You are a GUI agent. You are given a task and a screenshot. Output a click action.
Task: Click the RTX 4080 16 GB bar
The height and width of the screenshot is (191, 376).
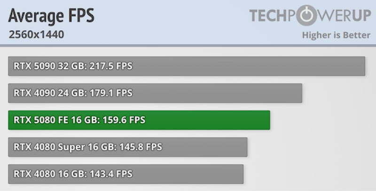point(126,174)
